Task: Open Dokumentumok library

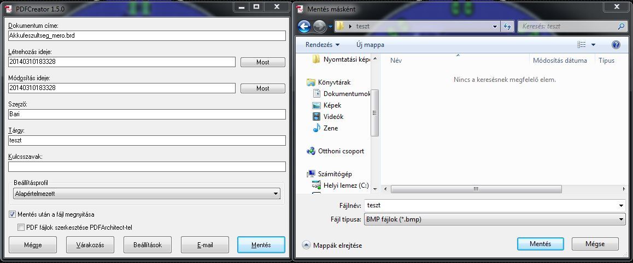Action: coord(342,93)
